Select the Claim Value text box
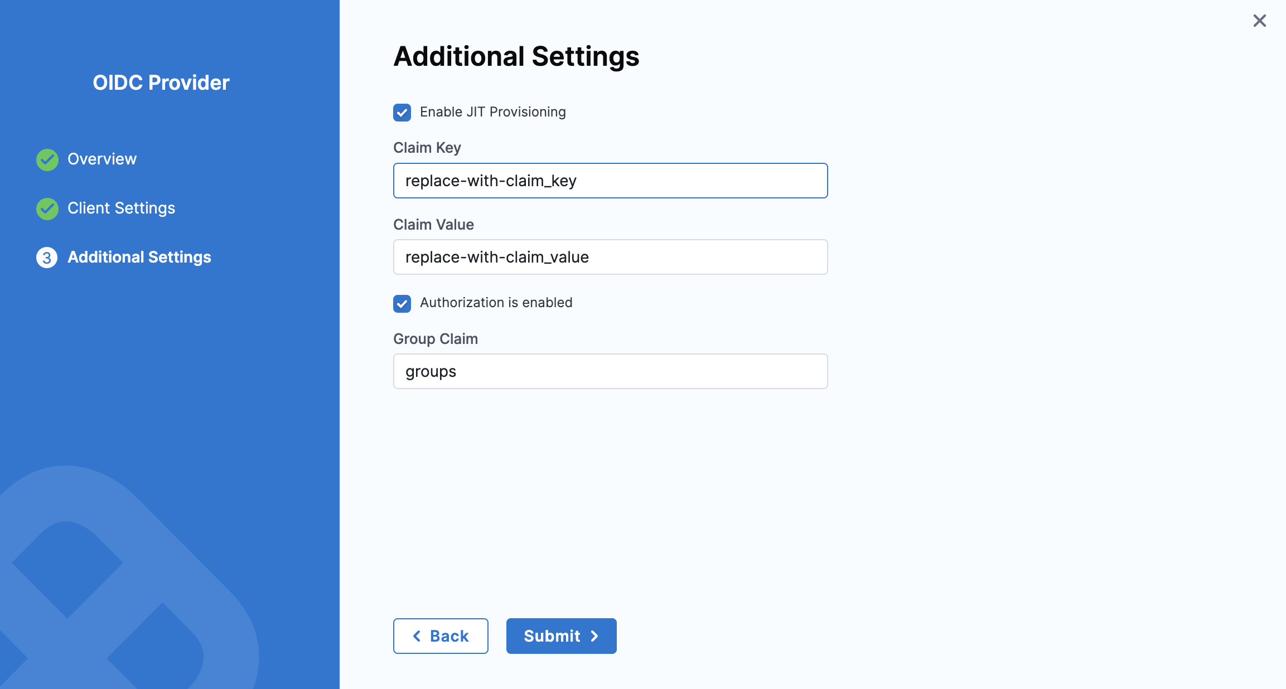Screen dimensions: 1286x689 coord(610,257)
